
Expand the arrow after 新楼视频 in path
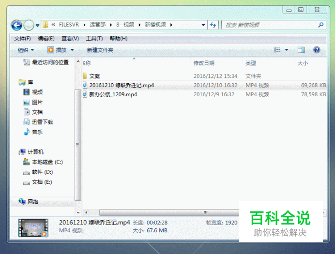(x=171, y=25)
